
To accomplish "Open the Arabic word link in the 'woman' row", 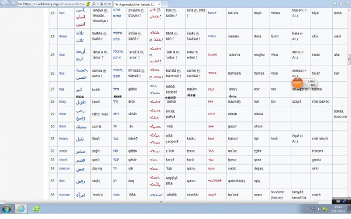I will (x=81, y=195).
